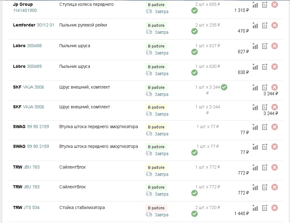Open chart icon for Löbro 300489
The width and height of the screenshot is (290, 223).
coord(255,67)
